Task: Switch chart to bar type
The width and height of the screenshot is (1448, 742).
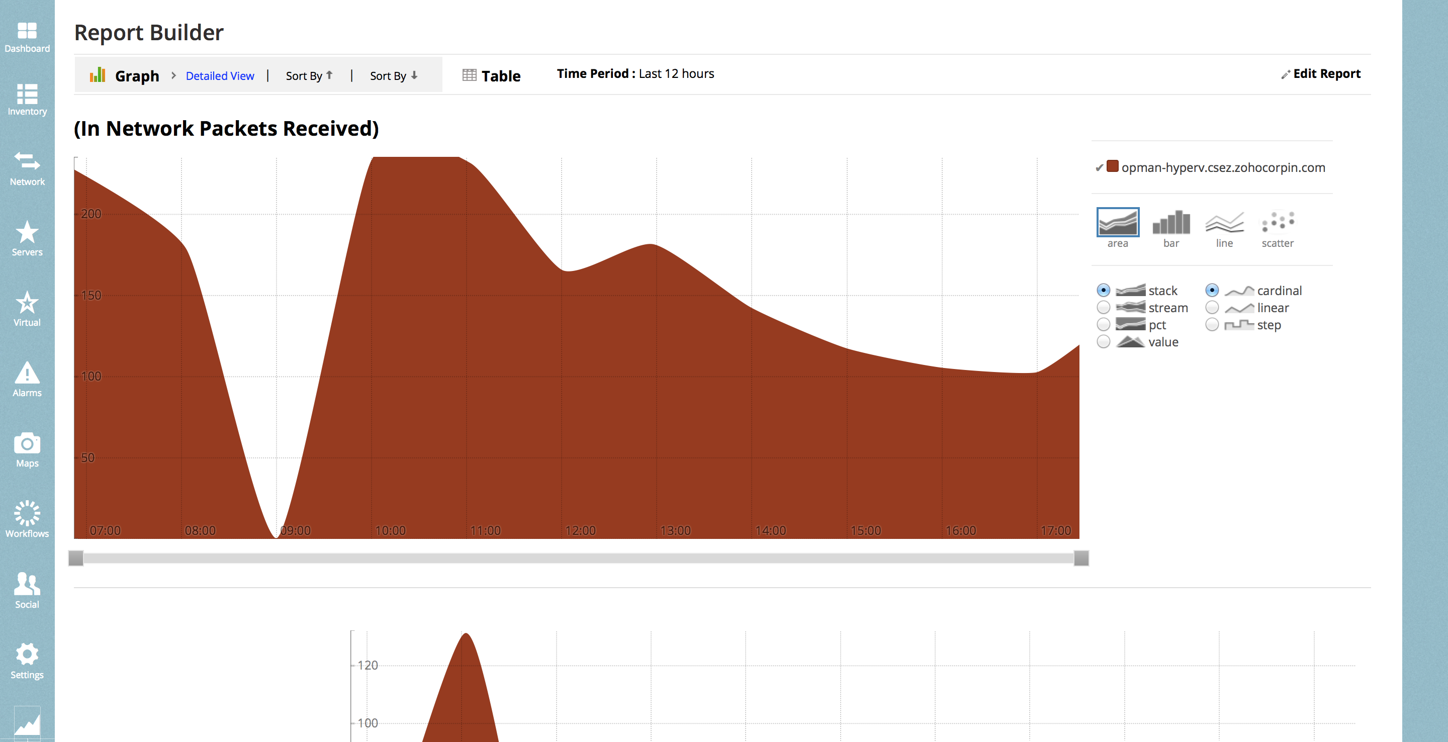Action: 1171,223
